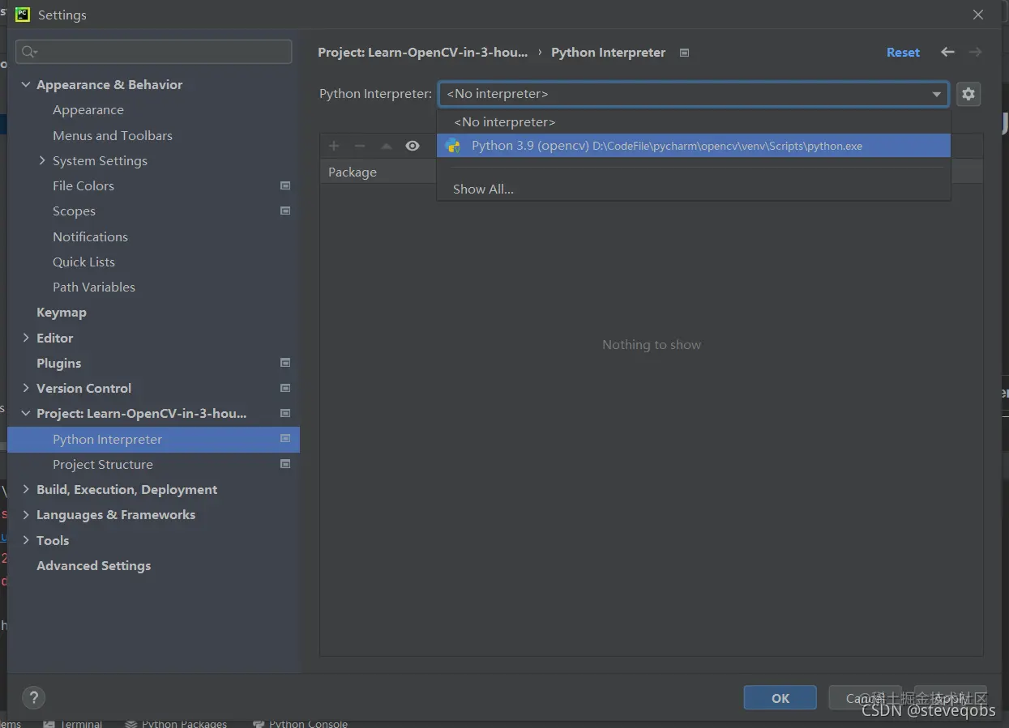The image size is (1009, 728).
Task: Choose Python 3.9 (opencv) interpreter
Action: tap(693, 146)
